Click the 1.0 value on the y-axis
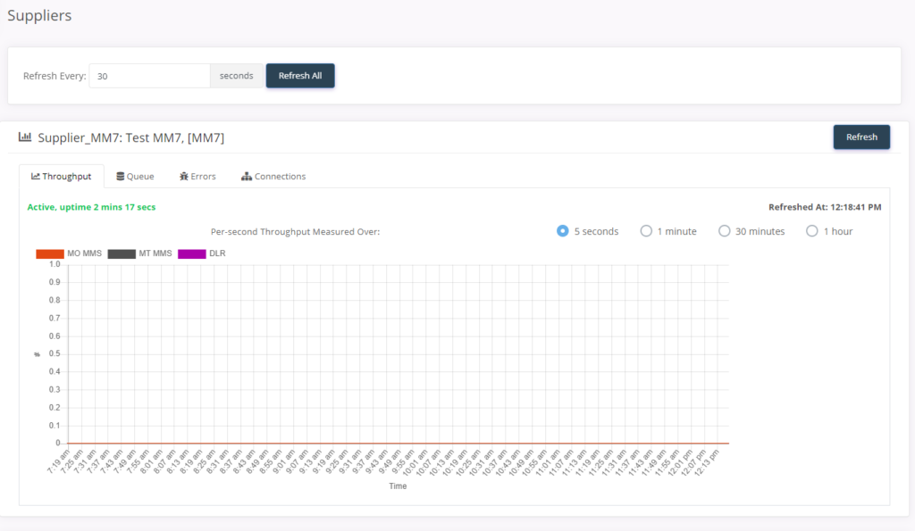The width and height of the screenshot is (915, 531). point(55,264)
